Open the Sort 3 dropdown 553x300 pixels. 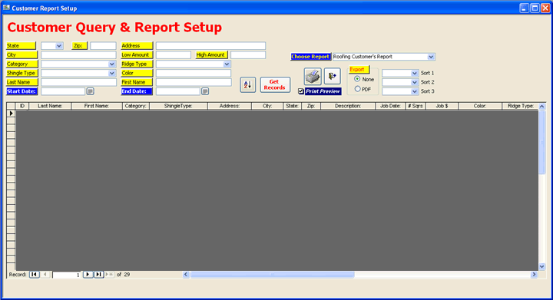point(415,91)
